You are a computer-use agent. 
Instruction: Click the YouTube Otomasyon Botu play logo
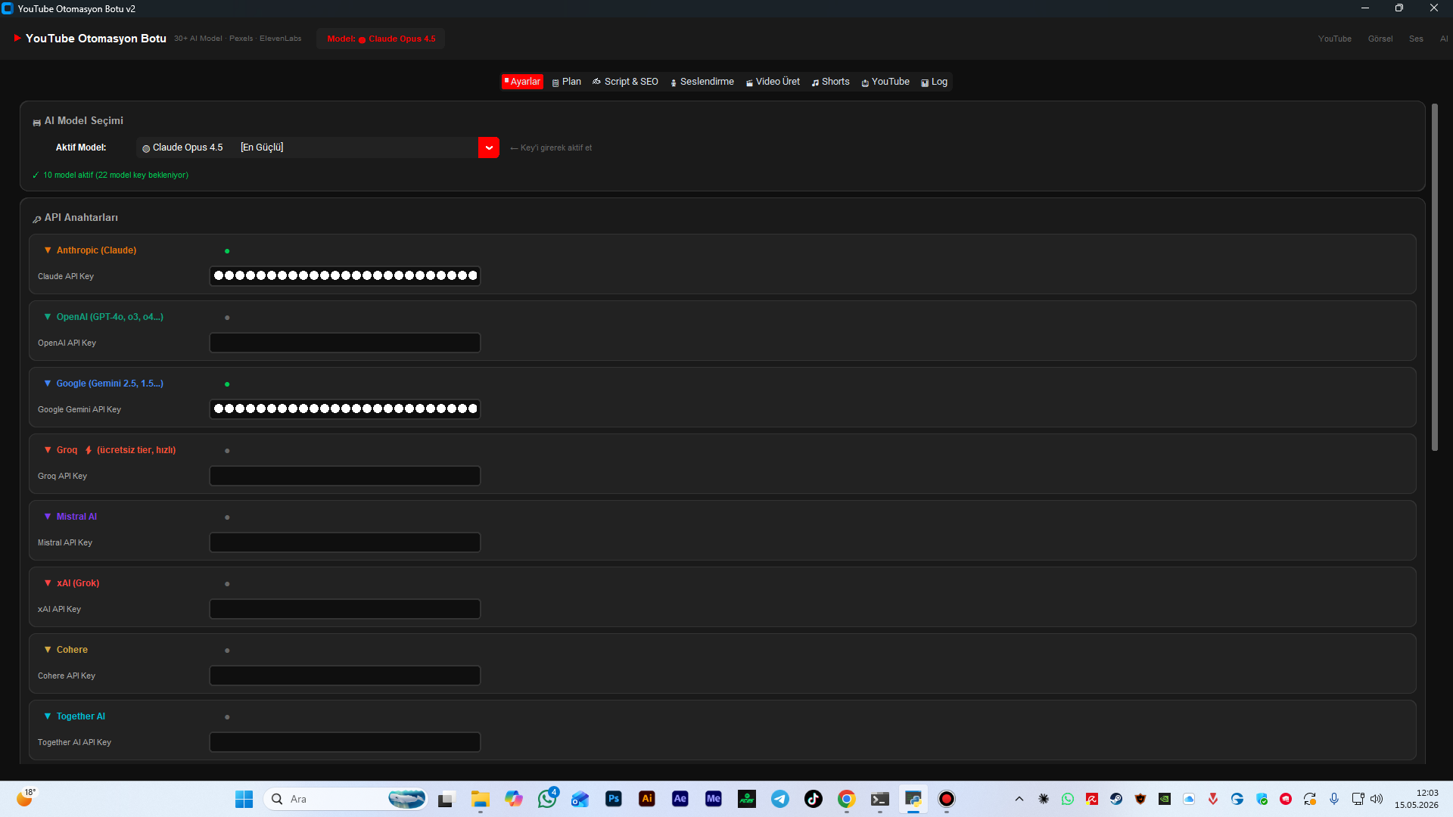click(17, 38)
